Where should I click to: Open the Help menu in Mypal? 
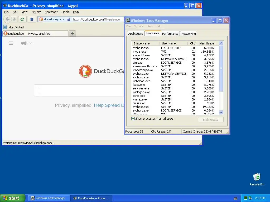click(x=76, y=12)
